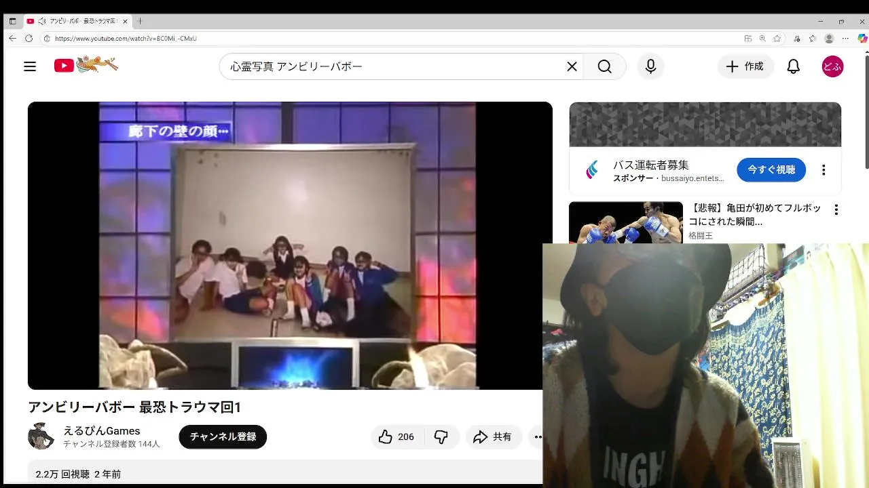Open 【悲報】亀田が初めてフルボッコ video title
869x488 pixels.
[x=755, y=215]
